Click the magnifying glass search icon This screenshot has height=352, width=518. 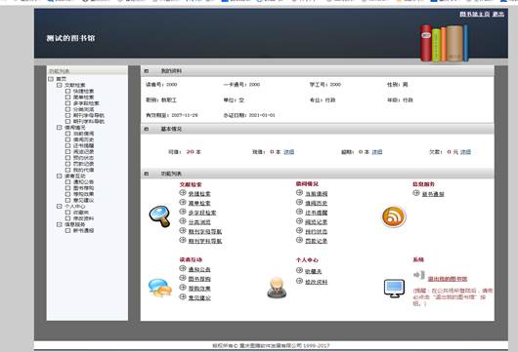[160, 216]
